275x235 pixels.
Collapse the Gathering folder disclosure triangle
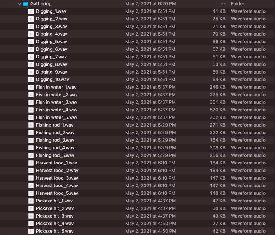[19, 4]
